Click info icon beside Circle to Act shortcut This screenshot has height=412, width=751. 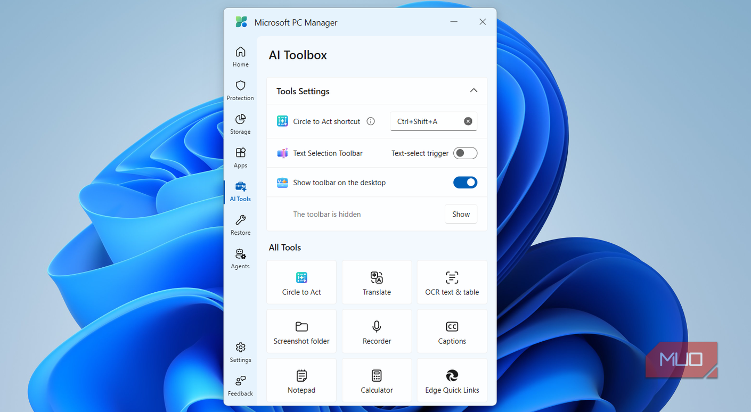tap(371, 121)
